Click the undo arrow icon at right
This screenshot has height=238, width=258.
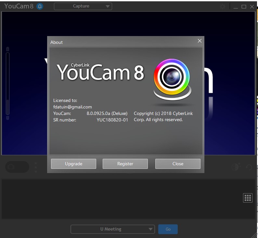click(249, 167)
